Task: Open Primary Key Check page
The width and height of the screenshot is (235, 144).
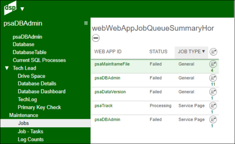Action: (40, 107)
